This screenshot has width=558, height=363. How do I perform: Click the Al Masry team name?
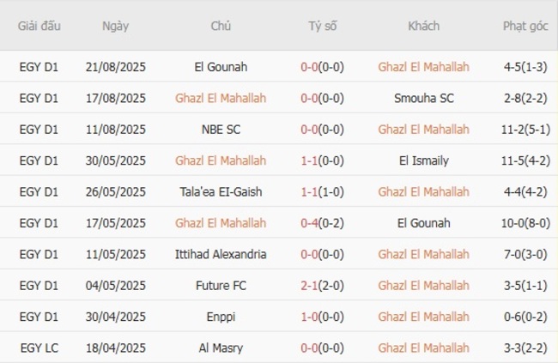tap(221, 348)
